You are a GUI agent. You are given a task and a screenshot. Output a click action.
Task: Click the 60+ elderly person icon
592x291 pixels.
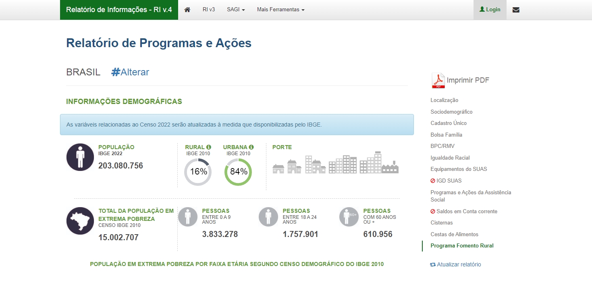point(349,217)
